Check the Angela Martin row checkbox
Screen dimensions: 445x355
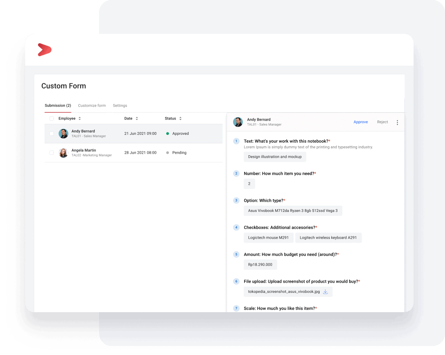click(x=51, y=153)
